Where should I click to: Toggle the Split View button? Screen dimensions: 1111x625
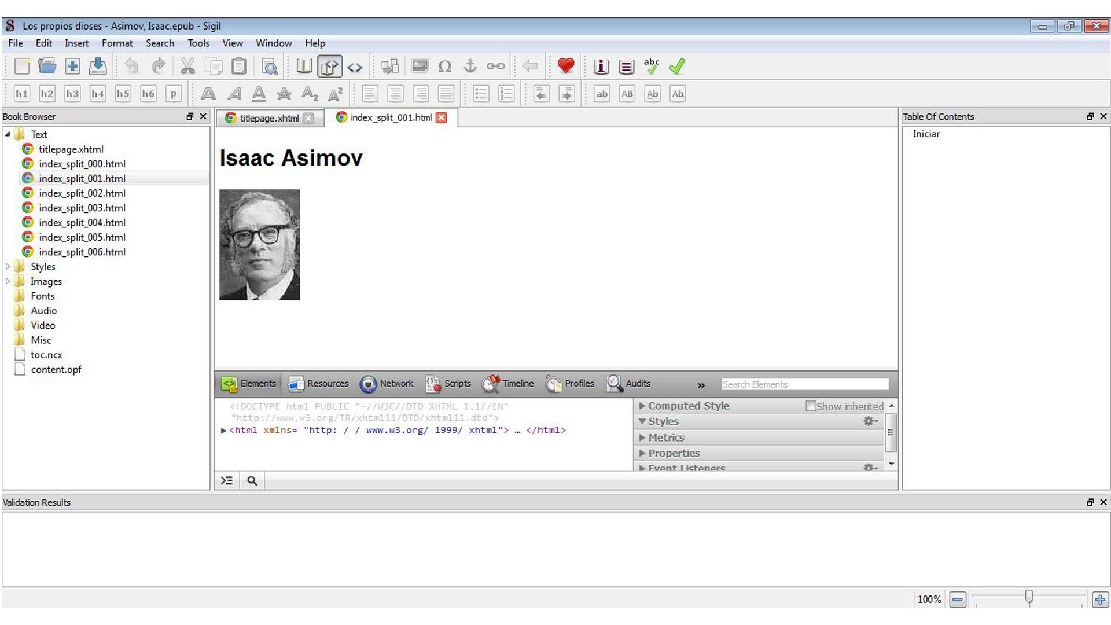pos(329,67)
